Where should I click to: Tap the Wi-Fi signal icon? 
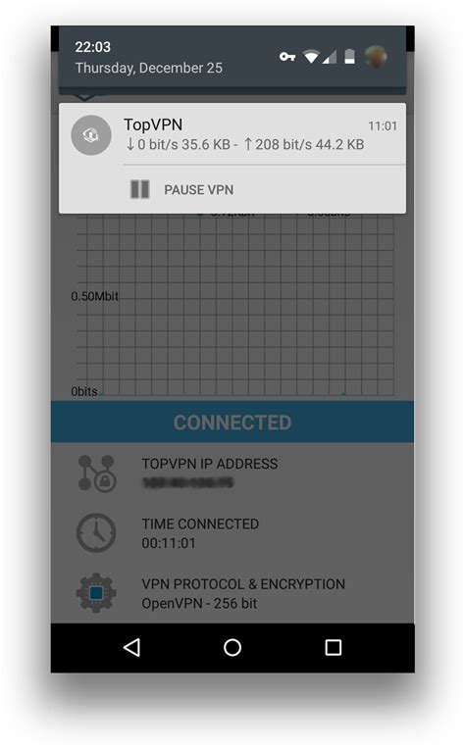[311, 57]
